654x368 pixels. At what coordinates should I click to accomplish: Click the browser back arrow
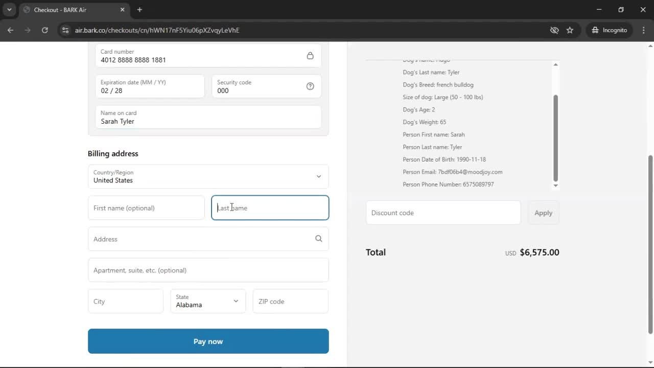click(10, 30)
